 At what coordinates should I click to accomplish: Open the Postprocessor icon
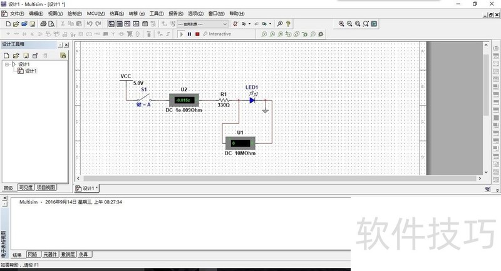pyautogui.click(x=145, y=24)
